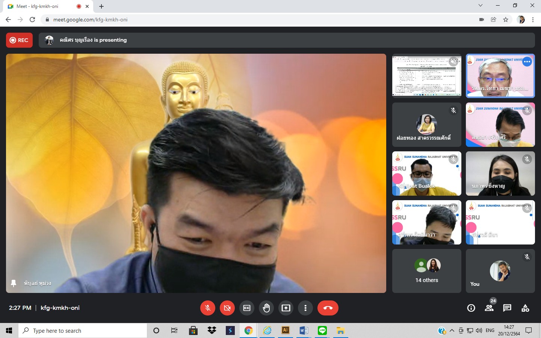Click the raise hand icon
This screenshot has height=338, width=541.
tap(266, 308)
